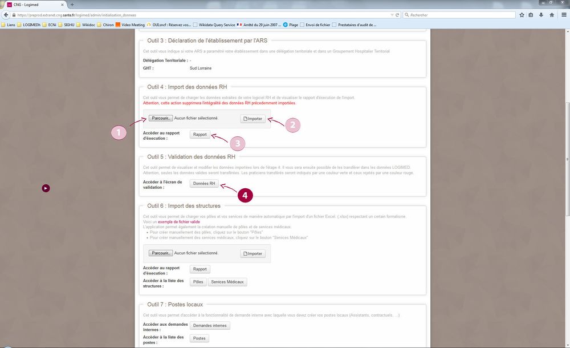
Task: Open the Arrêté du 29 juin 2007 bookmark
Action: point(259,25)
